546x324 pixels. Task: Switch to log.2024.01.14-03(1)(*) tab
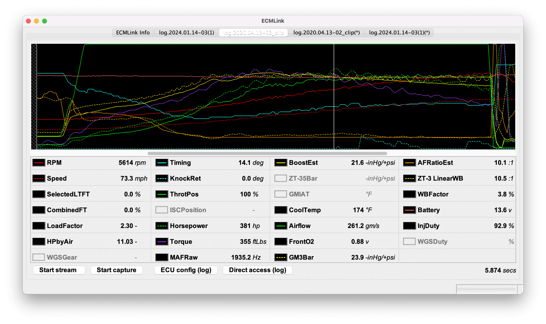pyautogui.click(x=399, y=32)
